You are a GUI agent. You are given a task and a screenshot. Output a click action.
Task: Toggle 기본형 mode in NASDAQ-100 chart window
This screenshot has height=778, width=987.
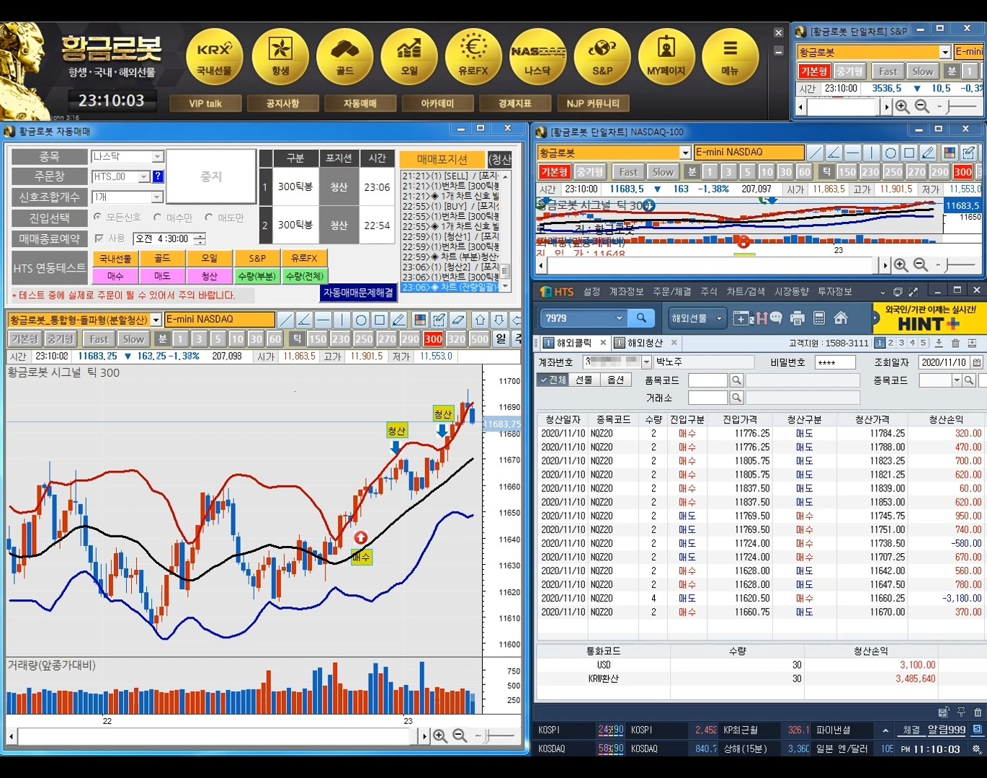(x=554, y=172)
